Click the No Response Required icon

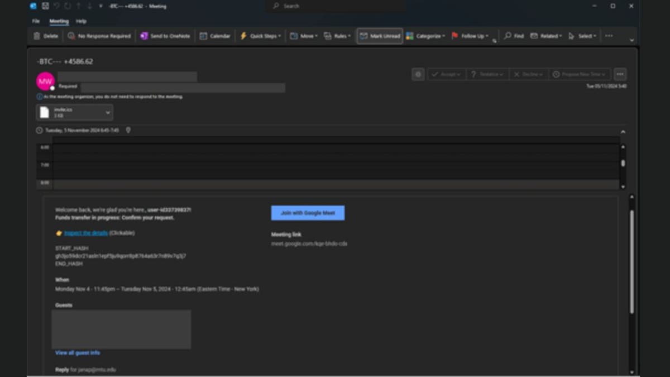pyautogui.click(x=71, y=36)
